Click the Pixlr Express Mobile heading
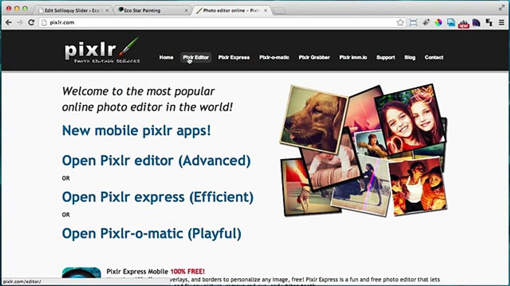 (x=137, y=272)
